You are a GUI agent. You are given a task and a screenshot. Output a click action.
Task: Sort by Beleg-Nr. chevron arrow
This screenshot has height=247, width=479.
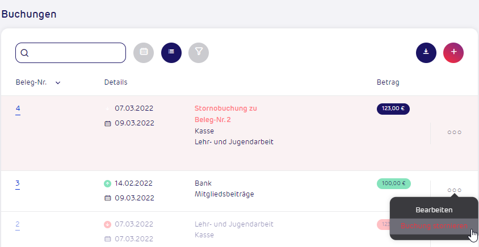[x=58, y=82]
